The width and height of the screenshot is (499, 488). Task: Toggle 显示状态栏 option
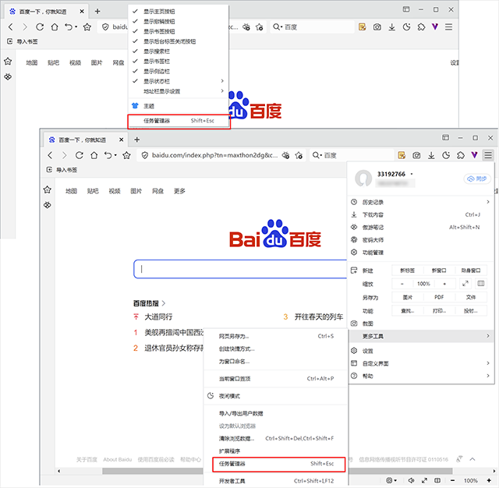[179, 81]
